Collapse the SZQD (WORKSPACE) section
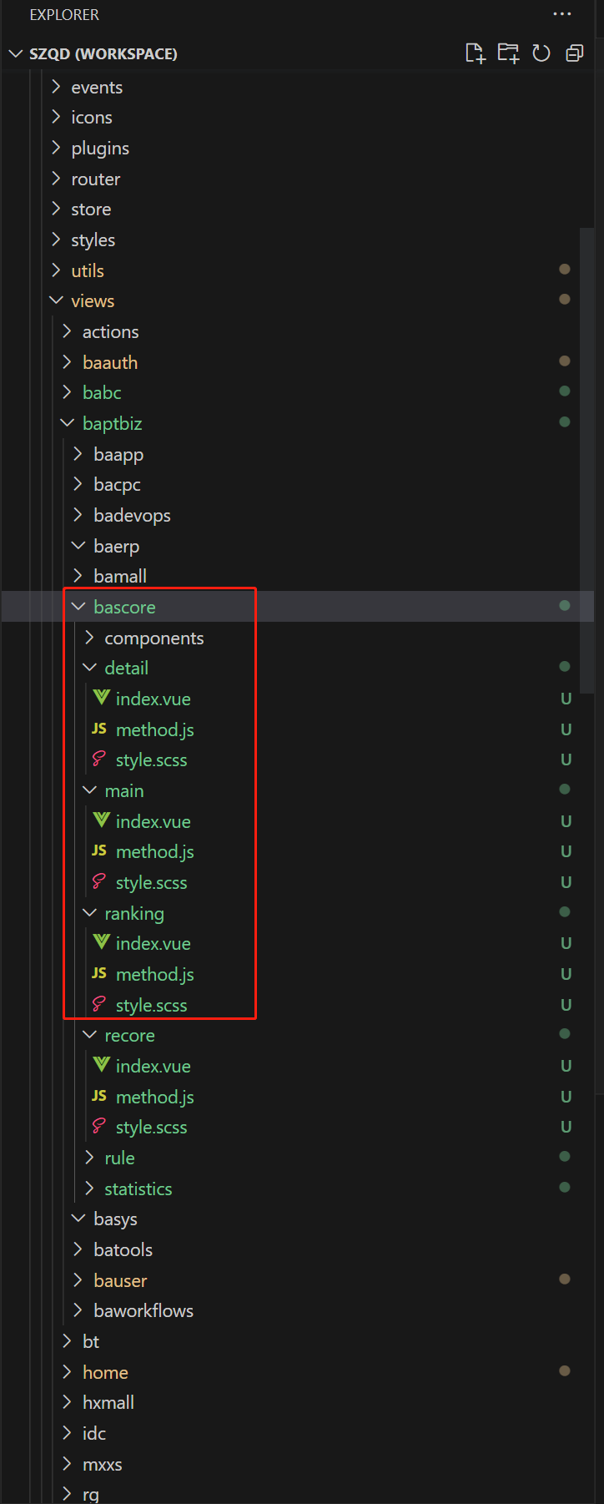Screen dimensions: 604x1504 coord(15,53)
